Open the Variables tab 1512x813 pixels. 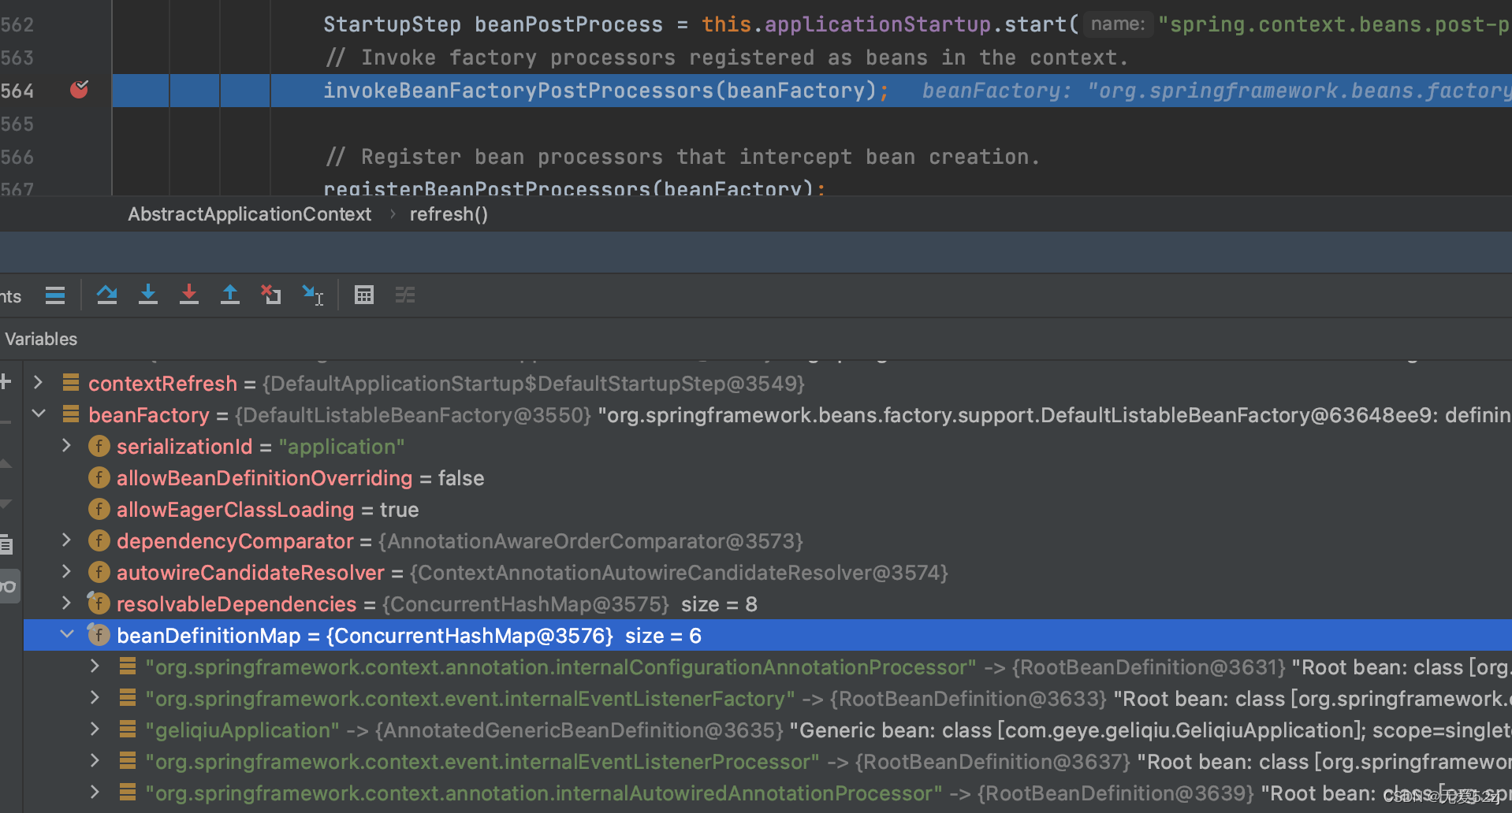coord(41,339)
